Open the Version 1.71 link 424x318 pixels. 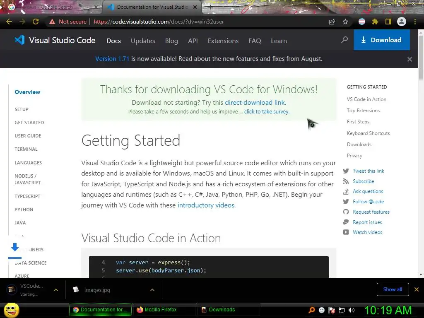pos(112,59)
